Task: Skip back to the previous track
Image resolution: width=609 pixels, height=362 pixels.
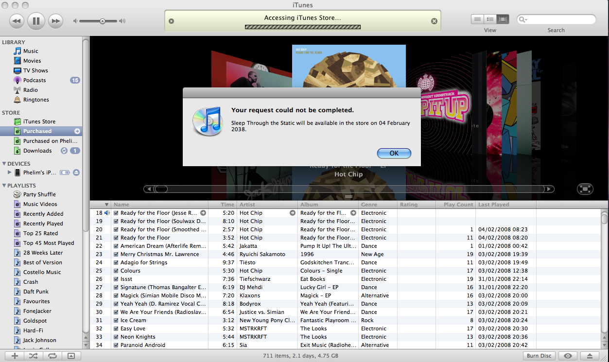Action: pos(17,21)
